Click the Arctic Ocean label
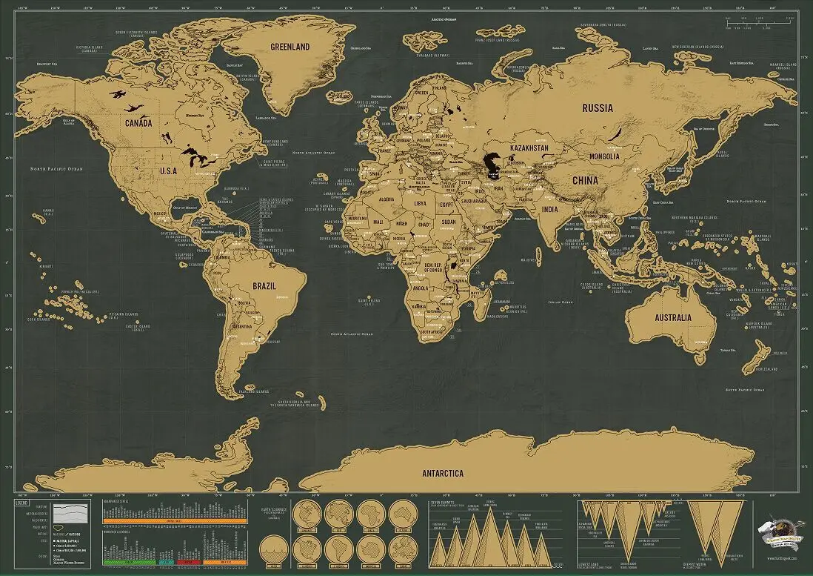This screenshot has width=813, height=576. tap(444, 19)
